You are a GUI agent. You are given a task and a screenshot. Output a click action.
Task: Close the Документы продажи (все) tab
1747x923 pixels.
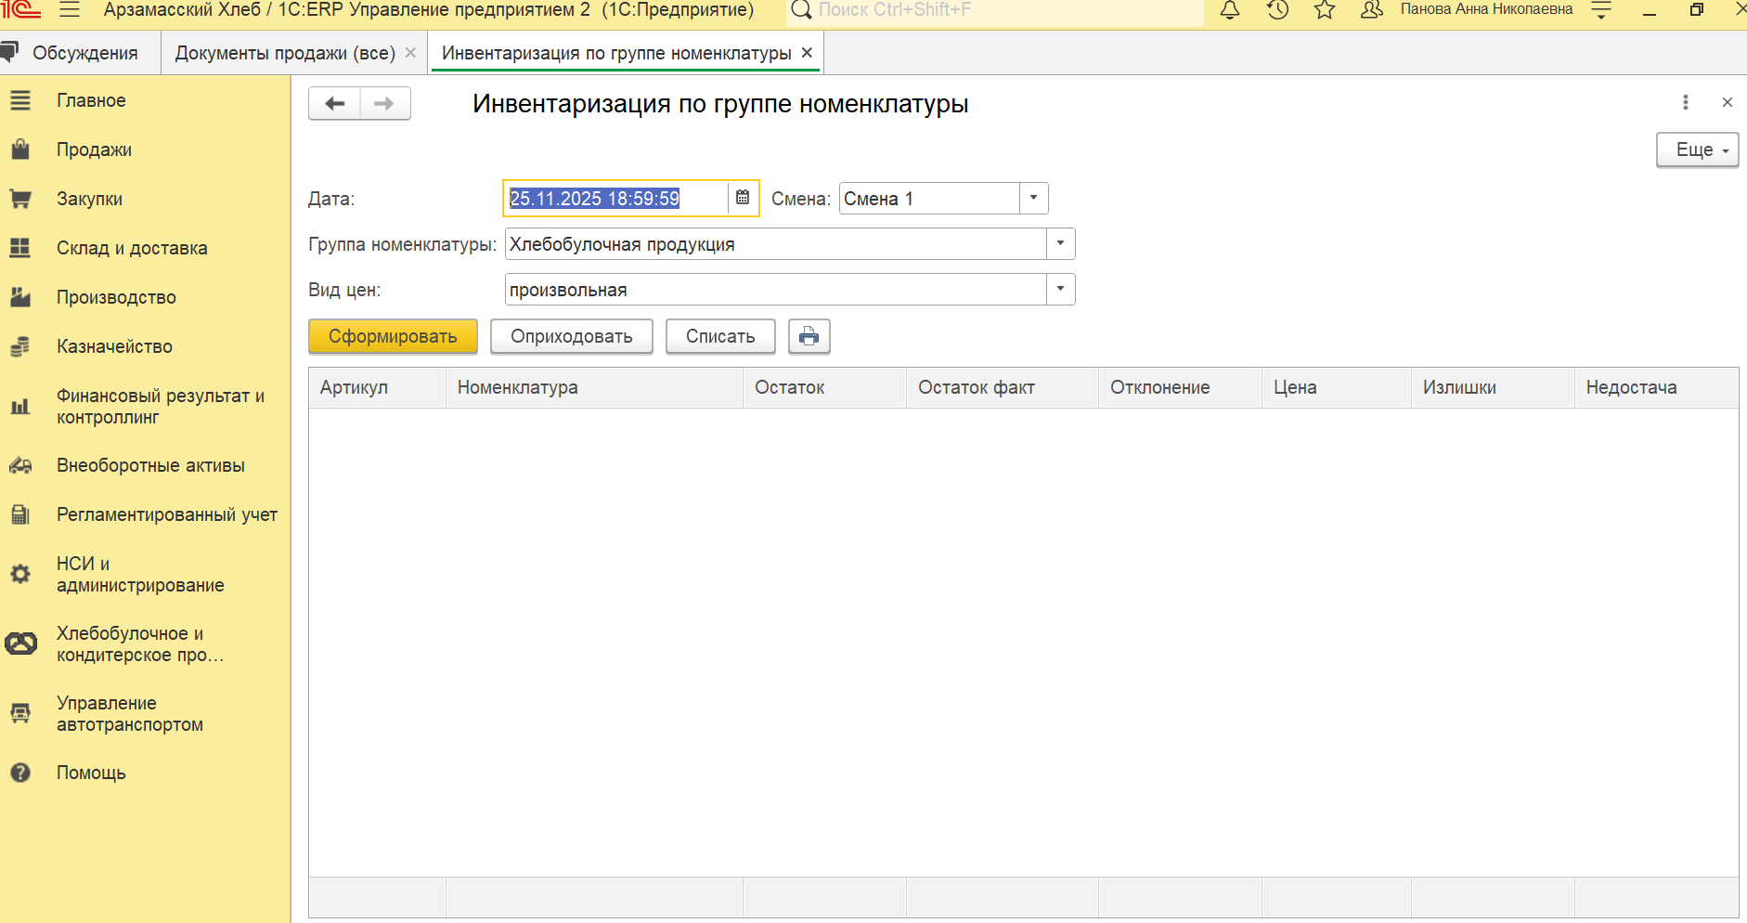coord(410,53)
